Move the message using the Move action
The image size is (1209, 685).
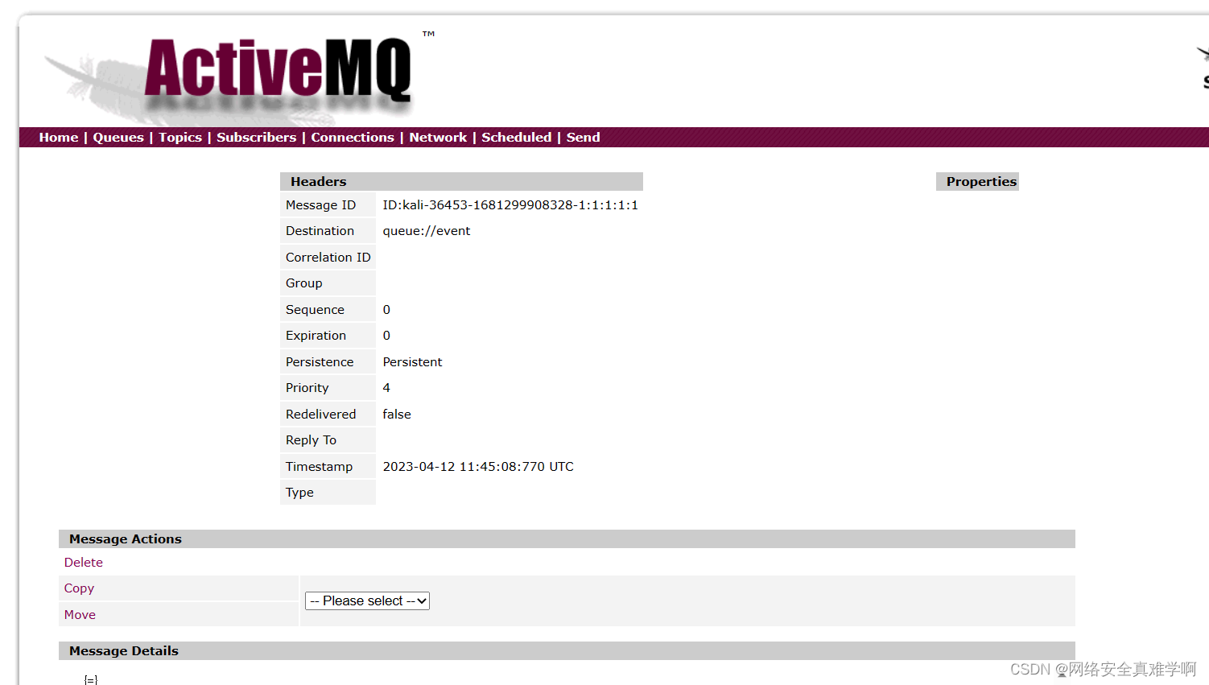coord(79,614)
